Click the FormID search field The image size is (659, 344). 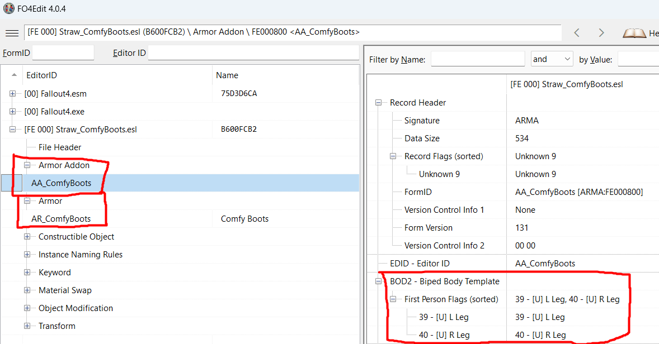pyautogui.click(x=63, y=53)
